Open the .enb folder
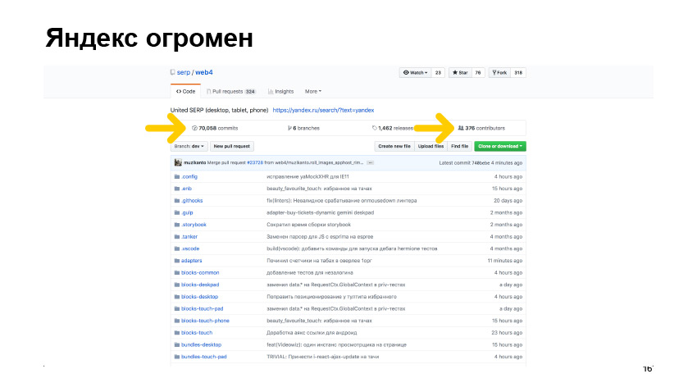Screen dimensions: 697x392 187,189
